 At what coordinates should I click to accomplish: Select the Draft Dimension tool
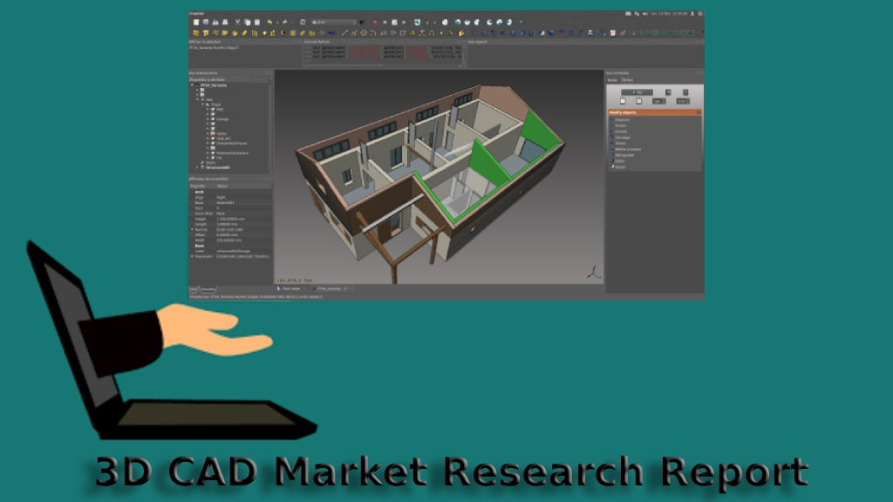coord(422,33)
